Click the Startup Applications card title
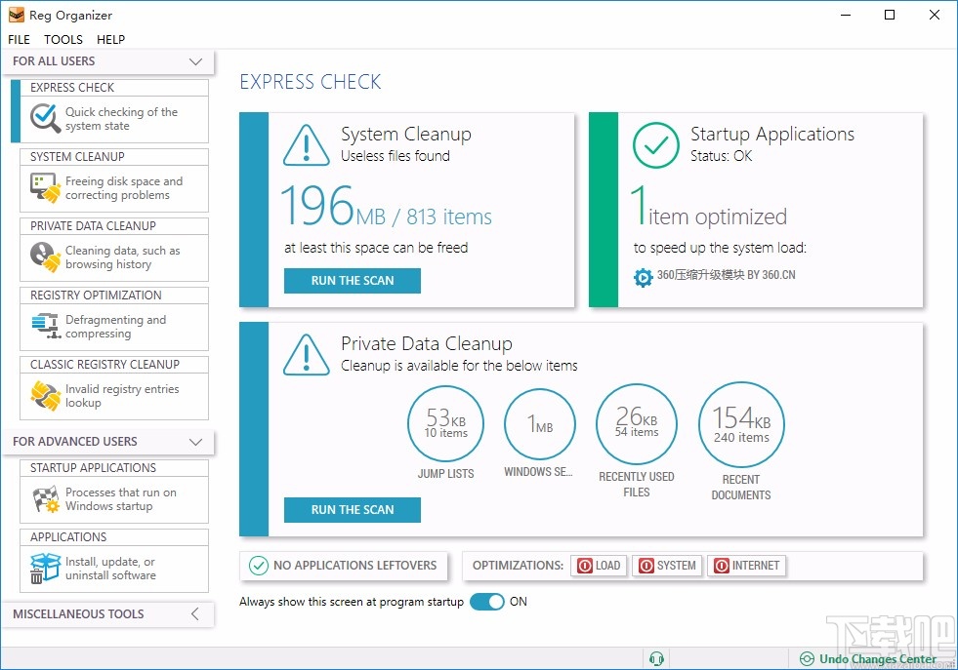 point(772,134)
